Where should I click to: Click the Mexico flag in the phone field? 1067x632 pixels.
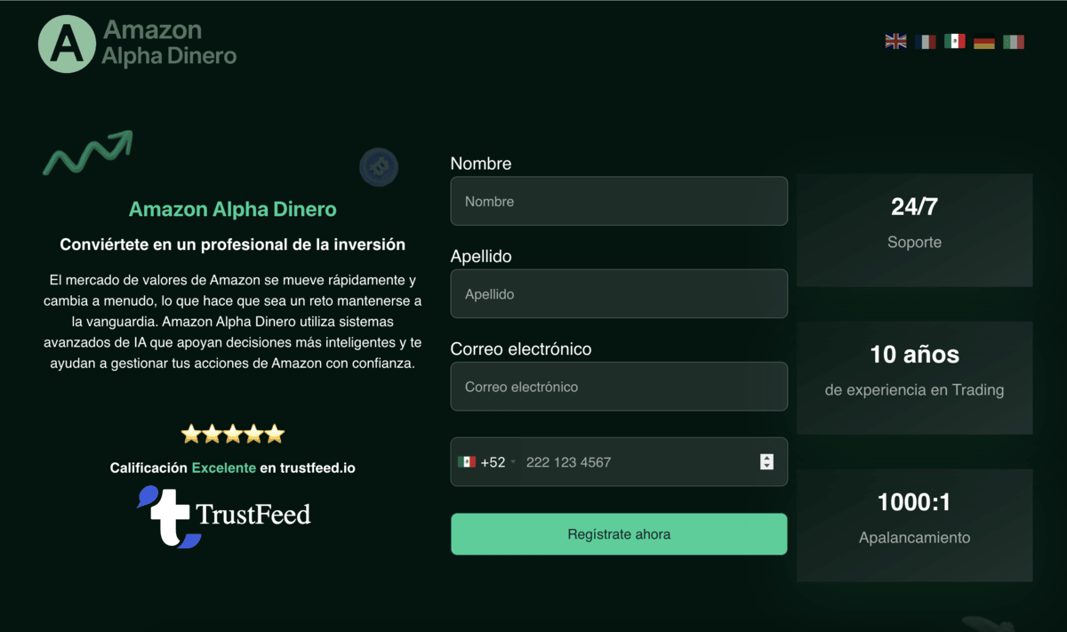click(467, 462)
